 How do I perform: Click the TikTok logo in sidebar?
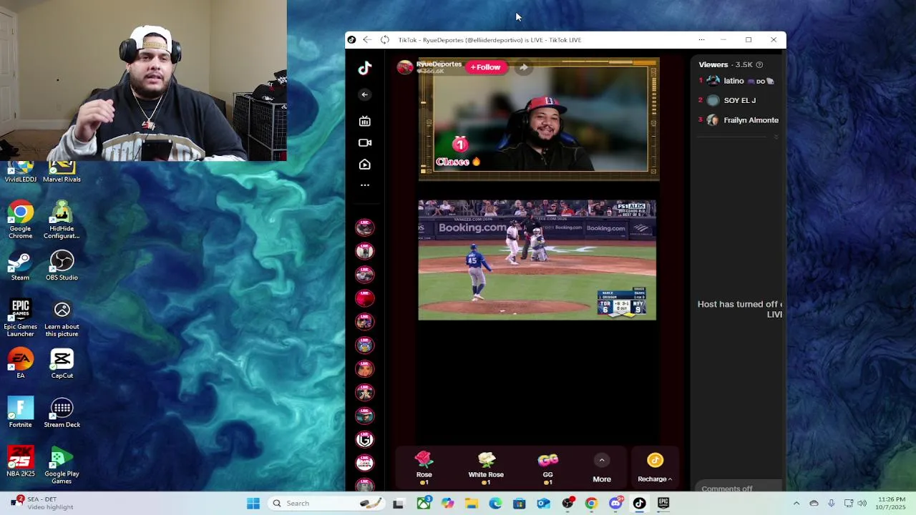pos(365,68)
